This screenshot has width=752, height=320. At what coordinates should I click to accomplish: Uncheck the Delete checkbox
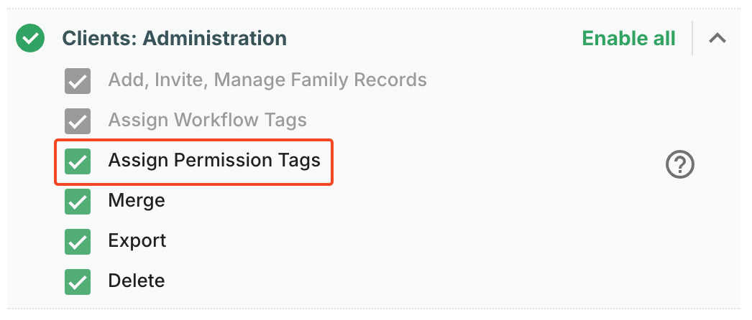coord(78,282)
